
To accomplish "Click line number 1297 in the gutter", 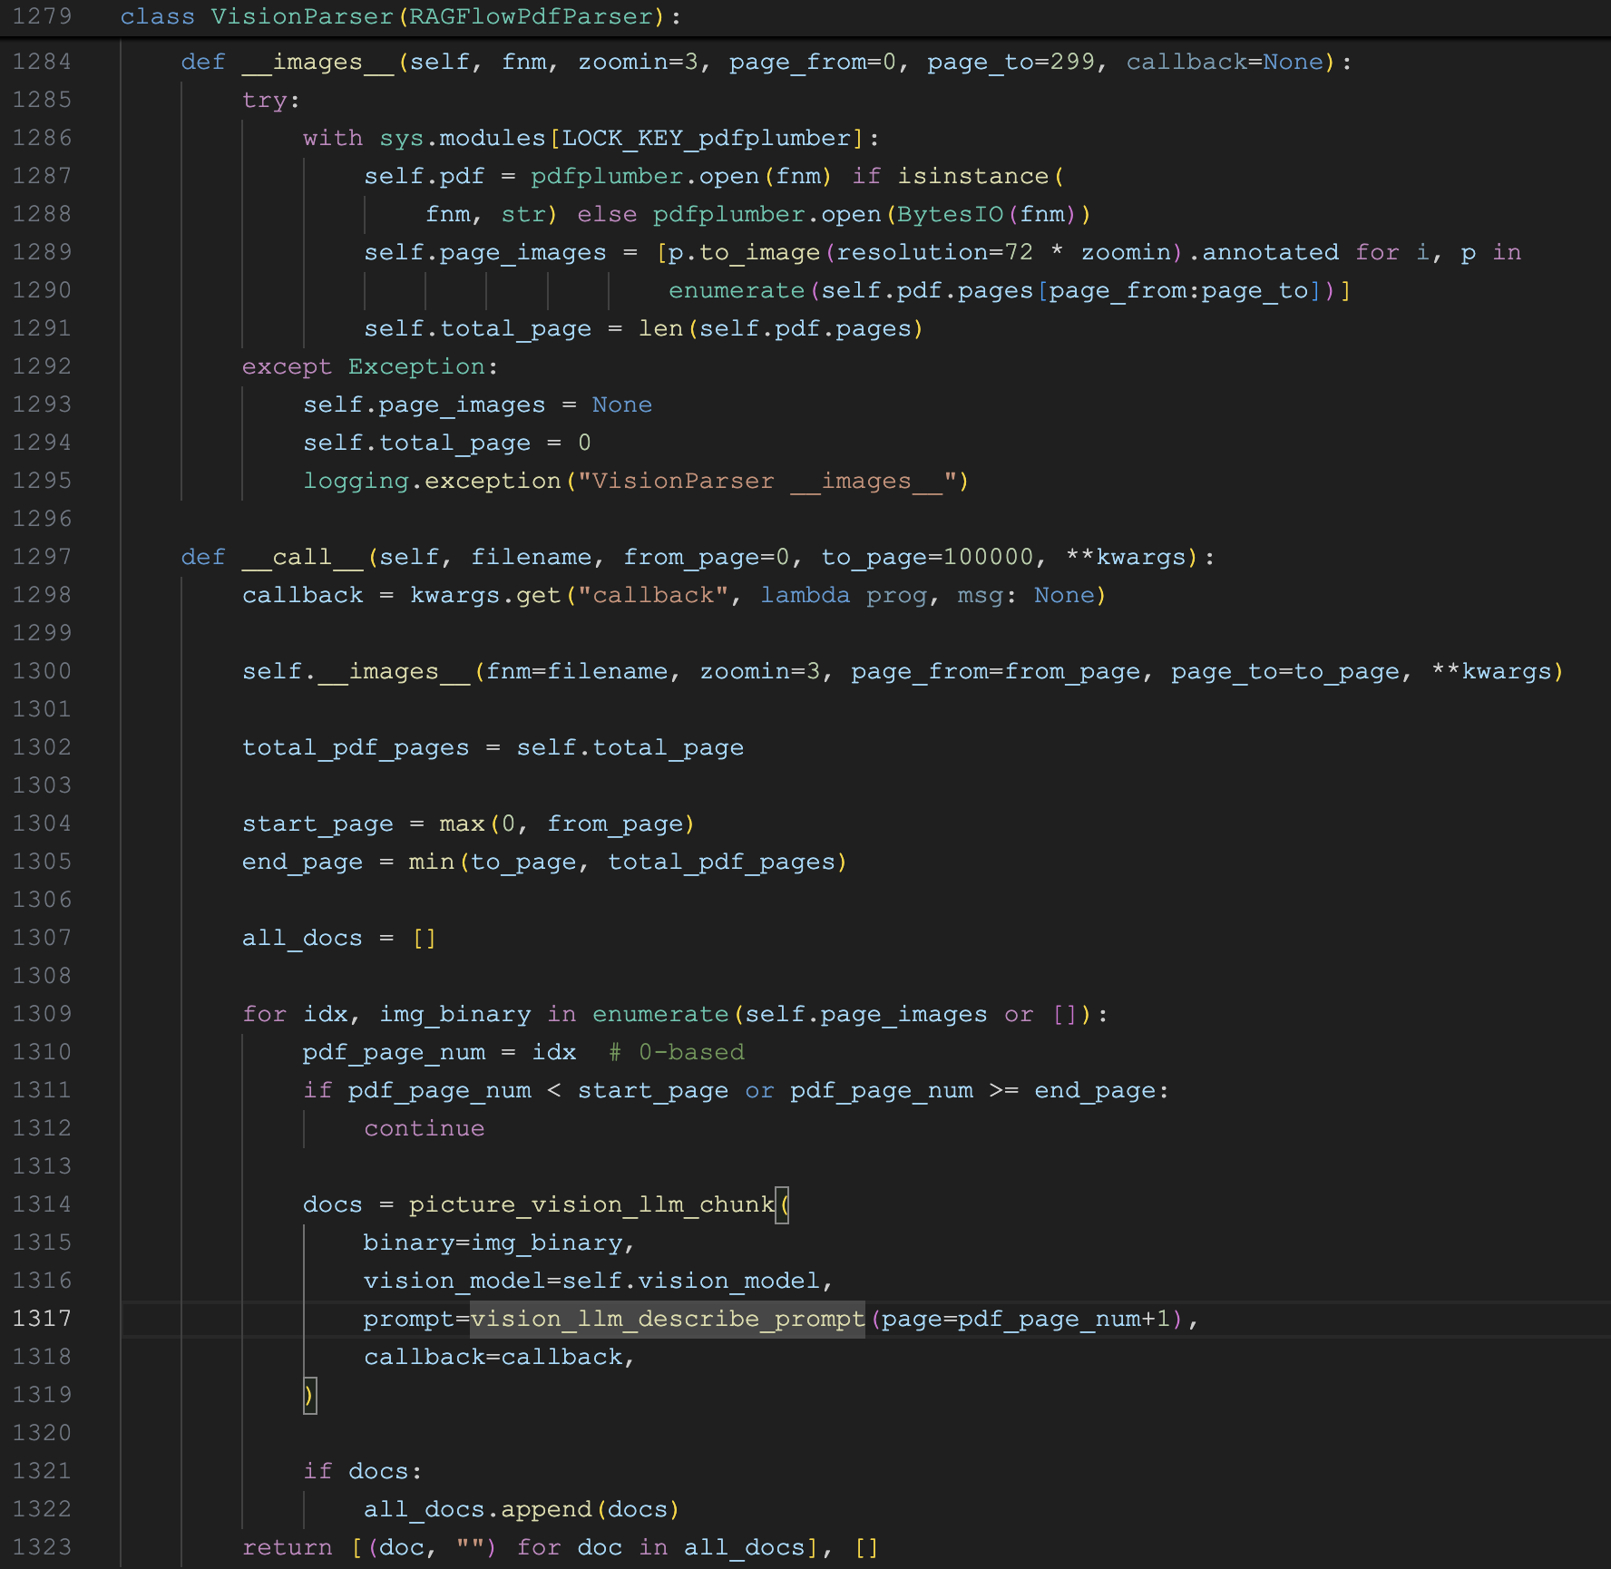I will click(x=42, y=557).
